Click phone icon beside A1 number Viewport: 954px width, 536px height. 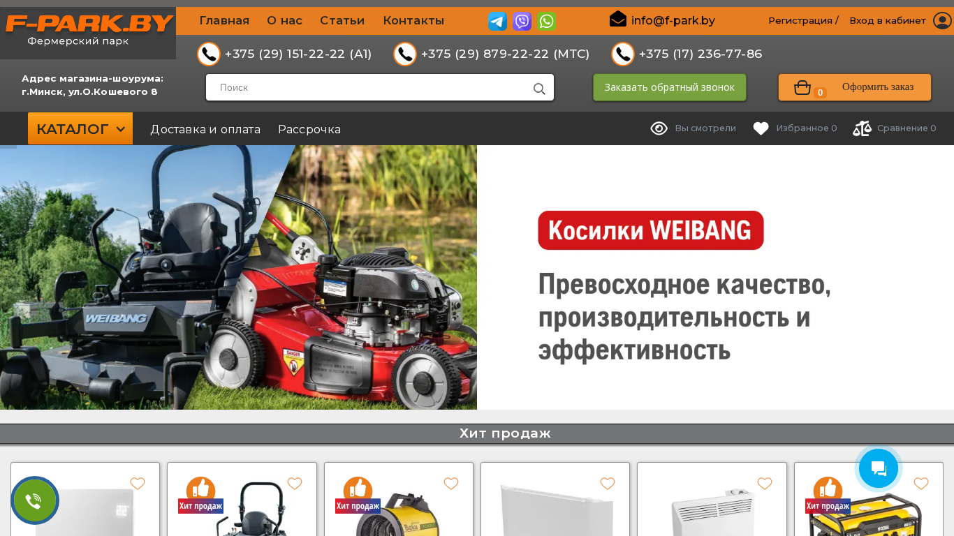pos(209,54)
